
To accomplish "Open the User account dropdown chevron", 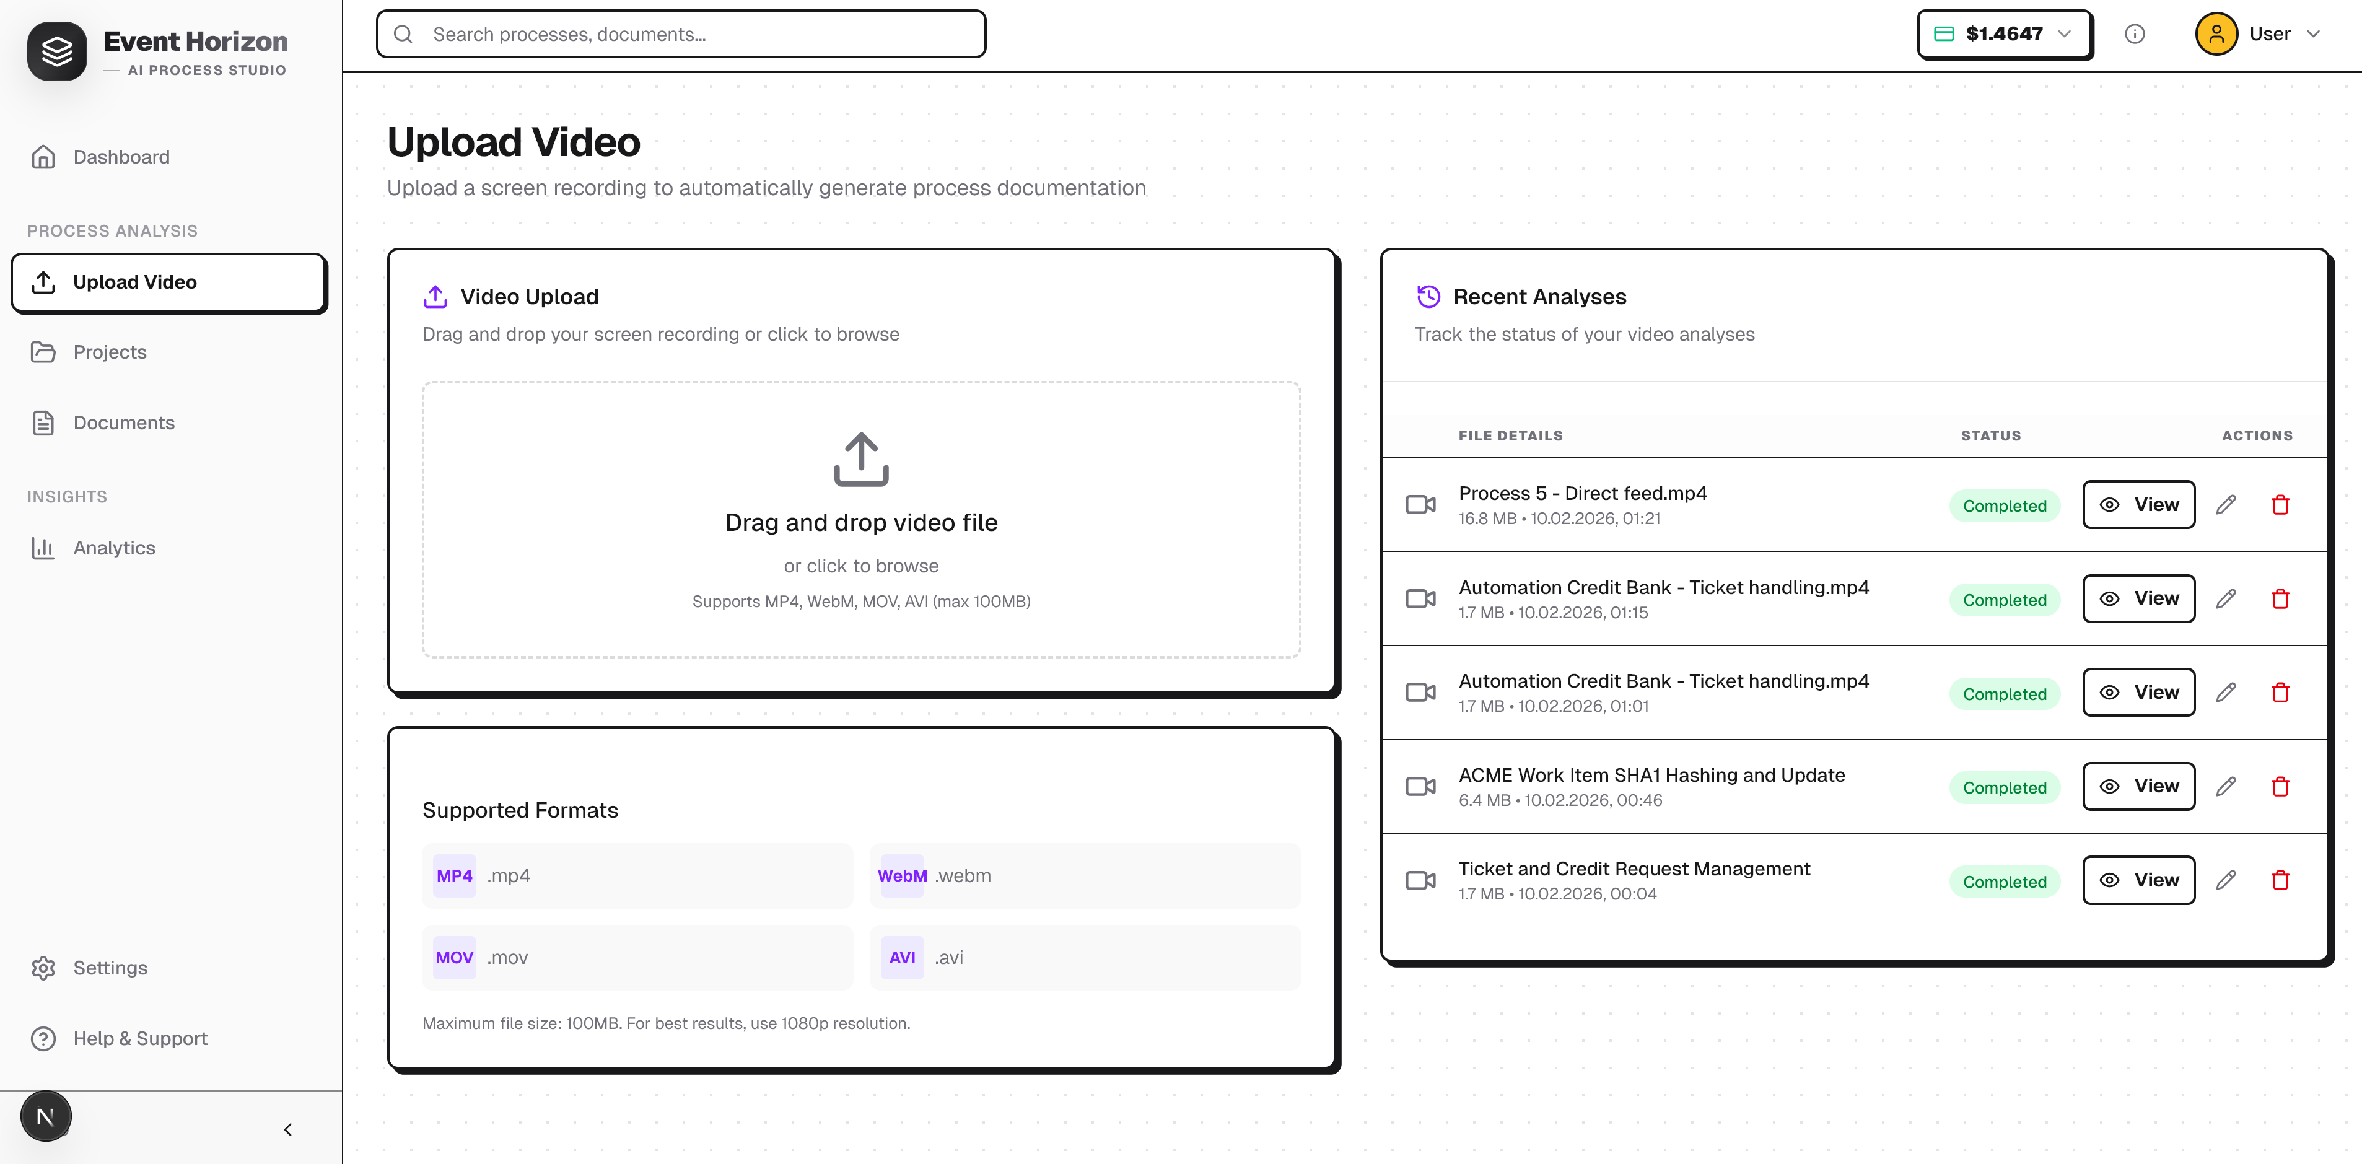I will click(x=2314, y=34).
